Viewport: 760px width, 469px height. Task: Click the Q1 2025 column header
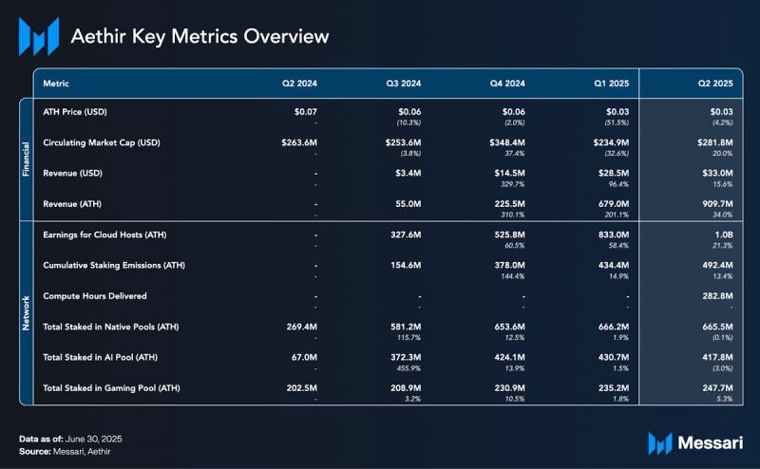click(x=612, y=84)
